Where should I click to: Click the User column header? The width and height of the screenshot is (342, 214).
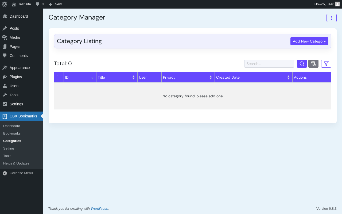click(149, 77)
